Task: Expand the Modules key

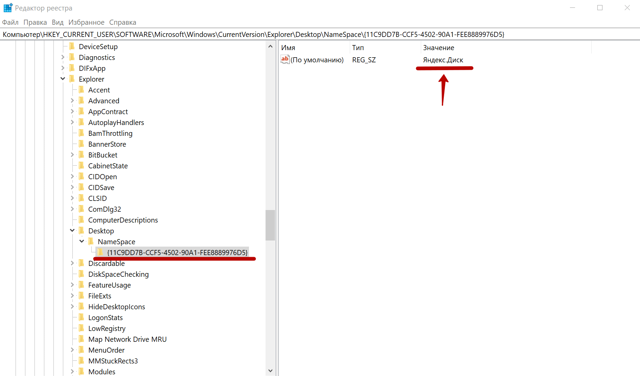Action: click(72, 372)
